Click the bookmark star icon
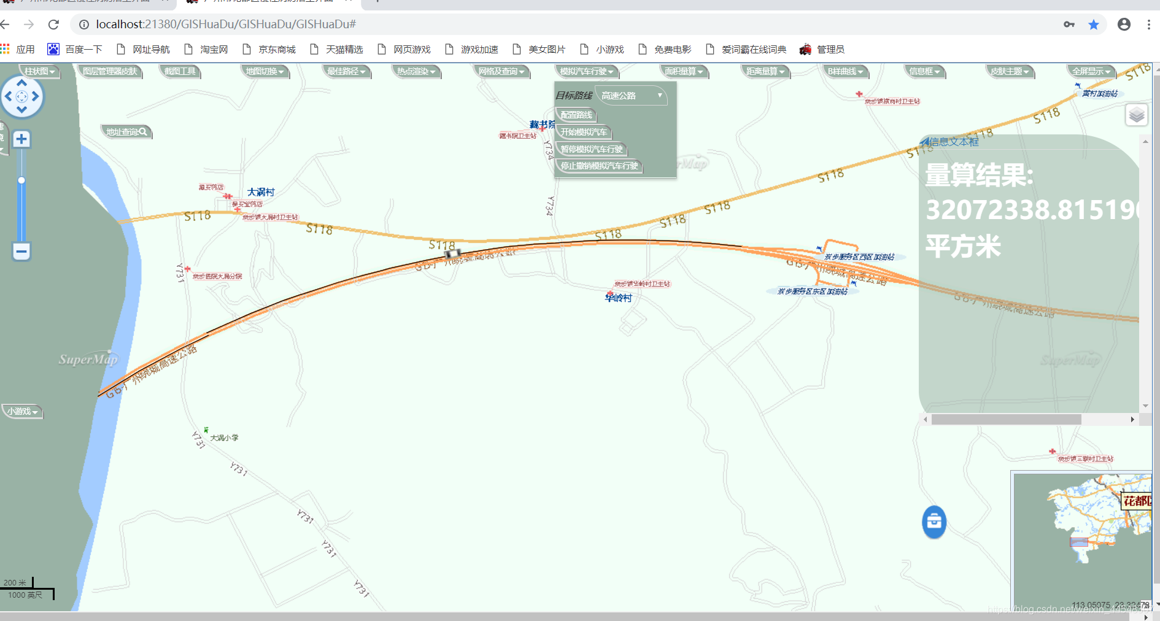The height and width of the screenshot is (621, 1160). click(1094, 24)
